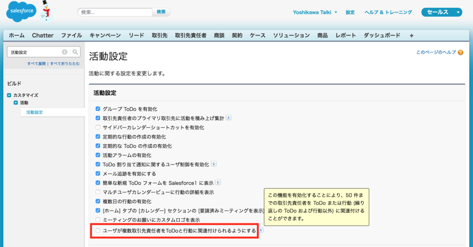
Task: Toggle 複数日の行動の有効化 checkbox
Action: 98,201
